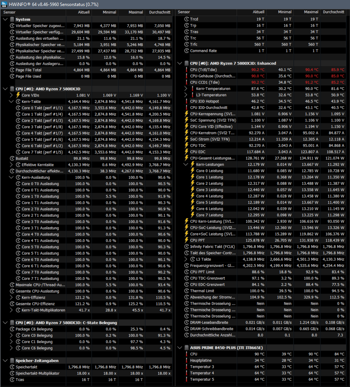The image size is (350, 387).
Task: Click bolt icon of CPU TDC
Action: tap(186, 146)
